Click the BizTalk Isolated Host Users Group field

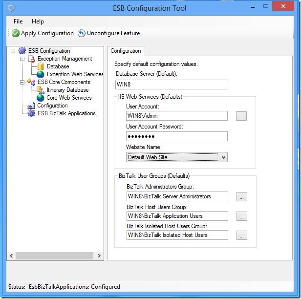(x=177, y=235)
